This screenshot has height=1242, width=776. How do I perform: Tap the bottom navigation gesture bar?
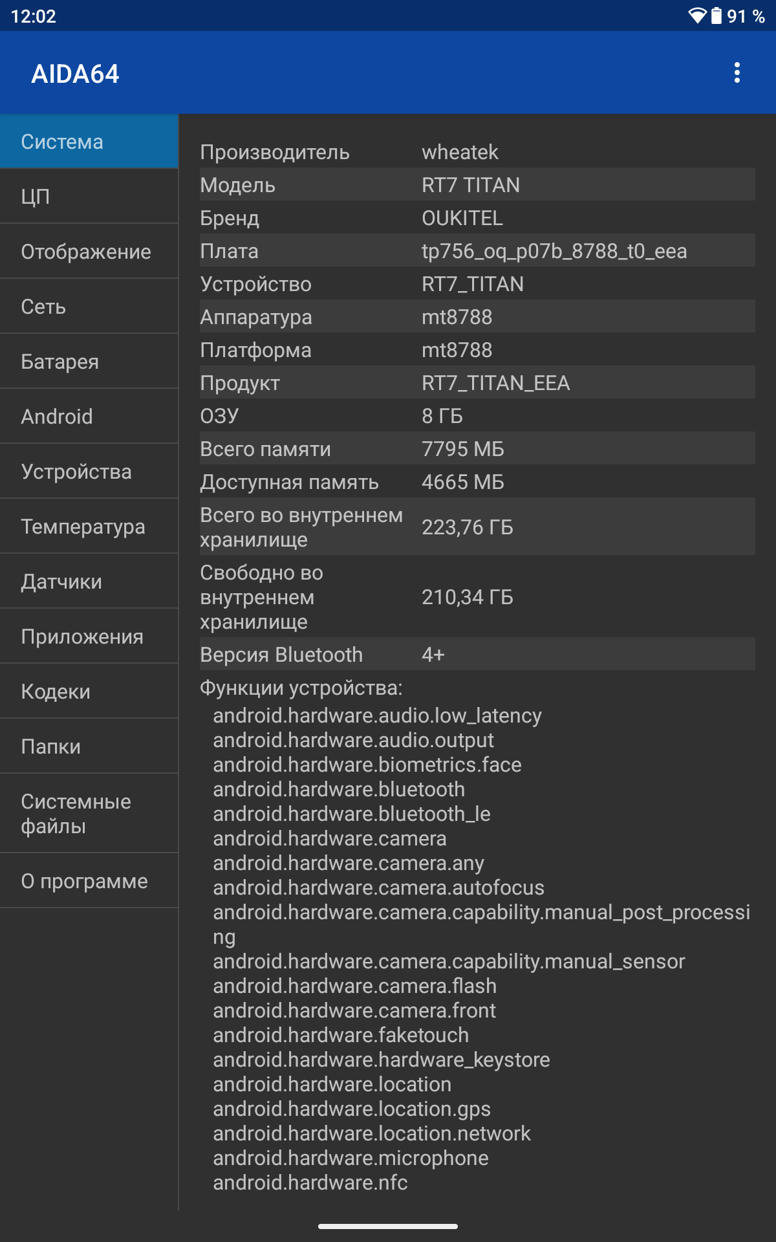click(388, 1226)
